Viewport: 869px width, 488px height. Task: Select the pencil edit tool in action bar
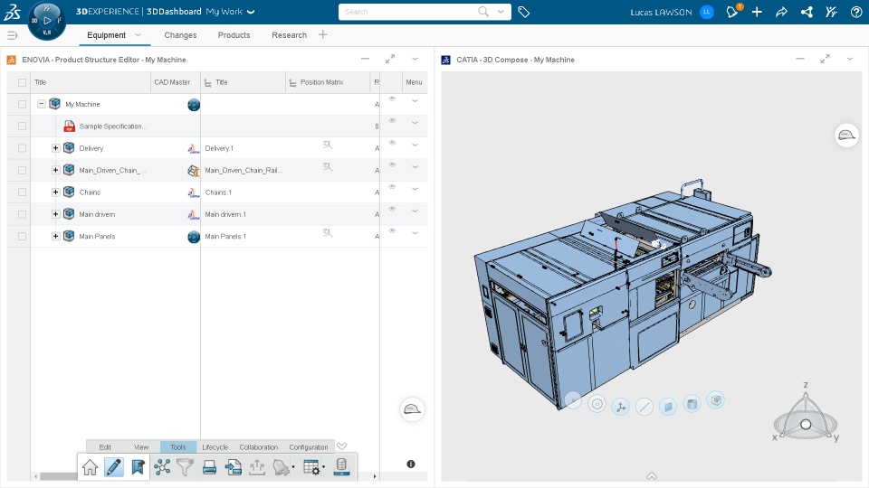114,467
